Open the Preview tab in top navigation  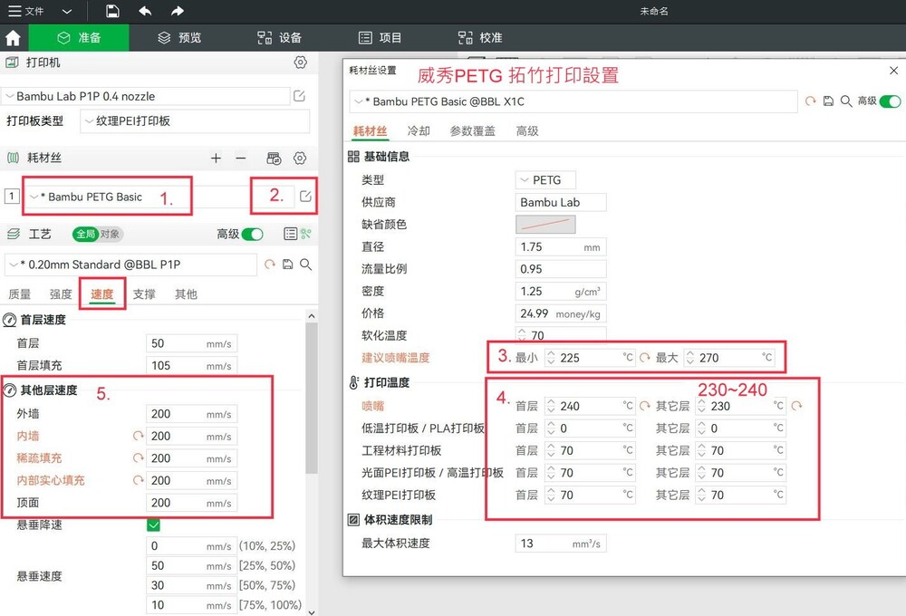[179, 38]
